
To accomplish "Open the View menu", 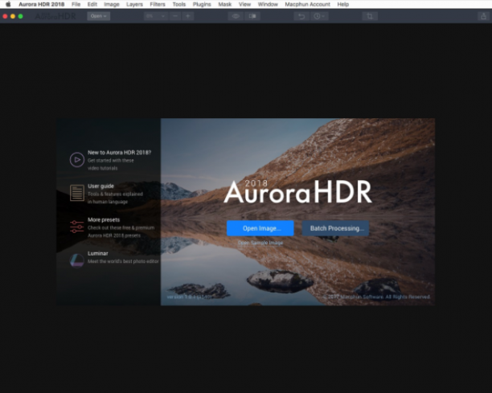I will click(244, 4).
